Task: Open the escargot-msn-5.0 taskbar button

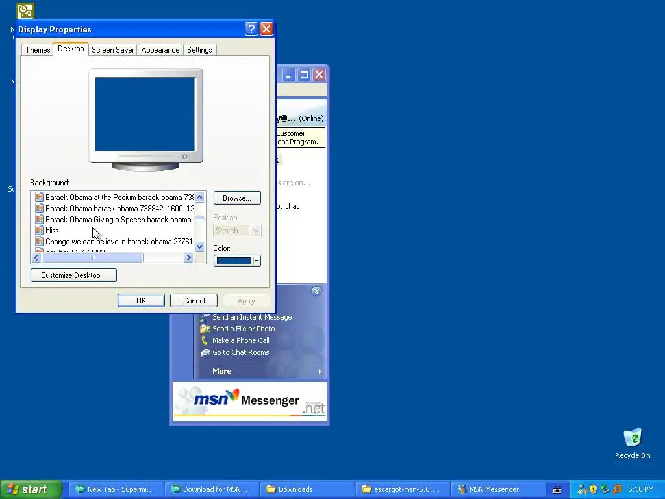Action: 401,489
